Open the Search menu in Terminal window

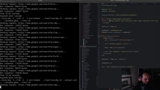click(8, 2)
